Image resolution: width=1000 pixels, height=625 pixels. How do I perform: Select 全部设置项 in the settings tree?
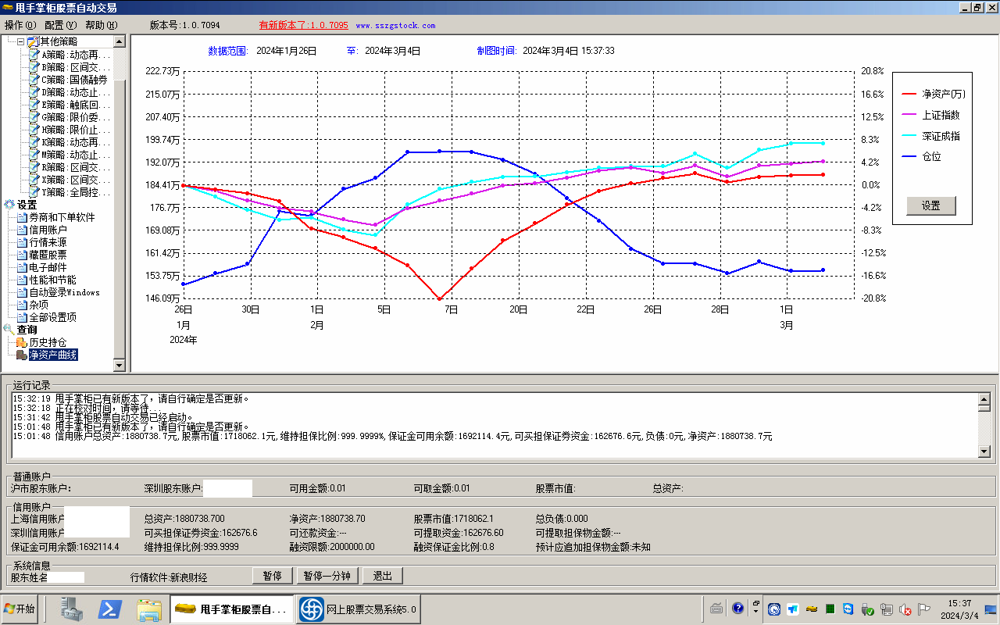[x=52, y=317]
